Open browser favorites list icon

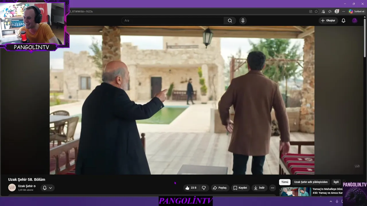[330, 11]
